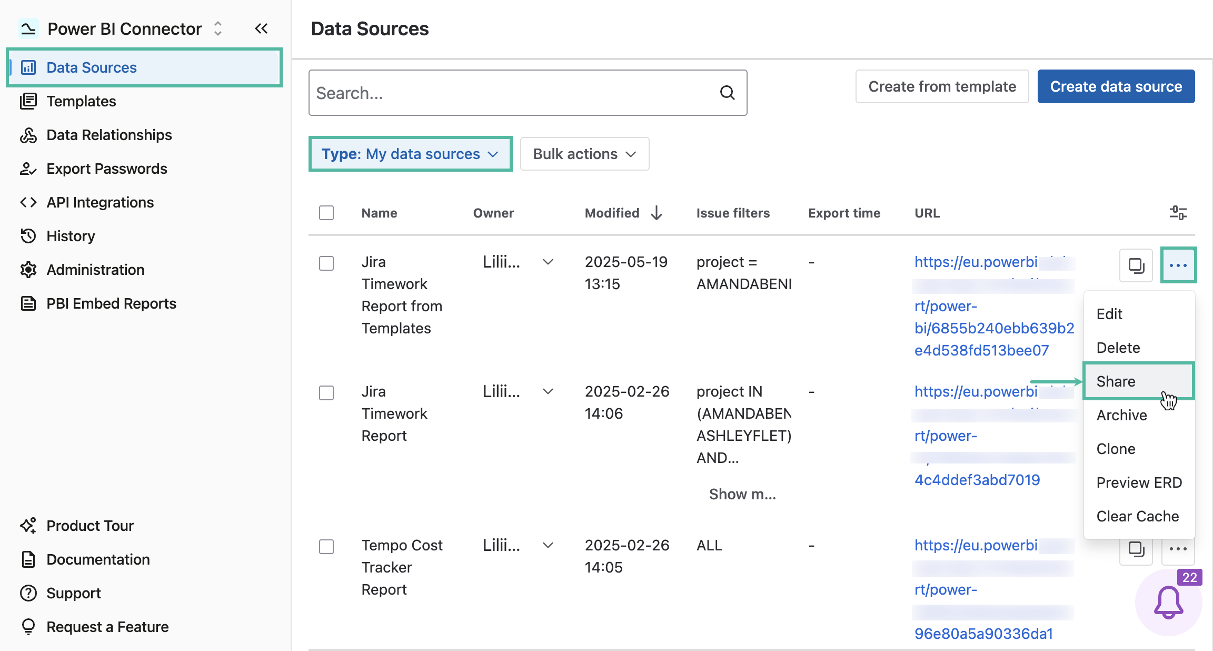Click date 2025-05-19 13:15
The height and width of the screenshot is (651, 1213).
click(626, 273)
